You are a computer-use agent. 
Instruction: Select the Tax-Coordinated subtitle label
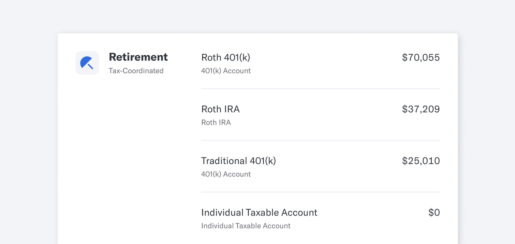pyautogui.click(x=136, y=71)
